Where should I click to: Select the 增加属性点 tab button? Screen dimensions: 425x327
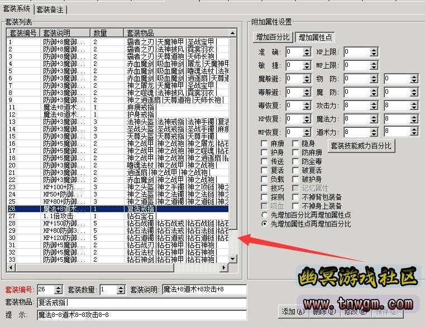[x=315, y=37]
